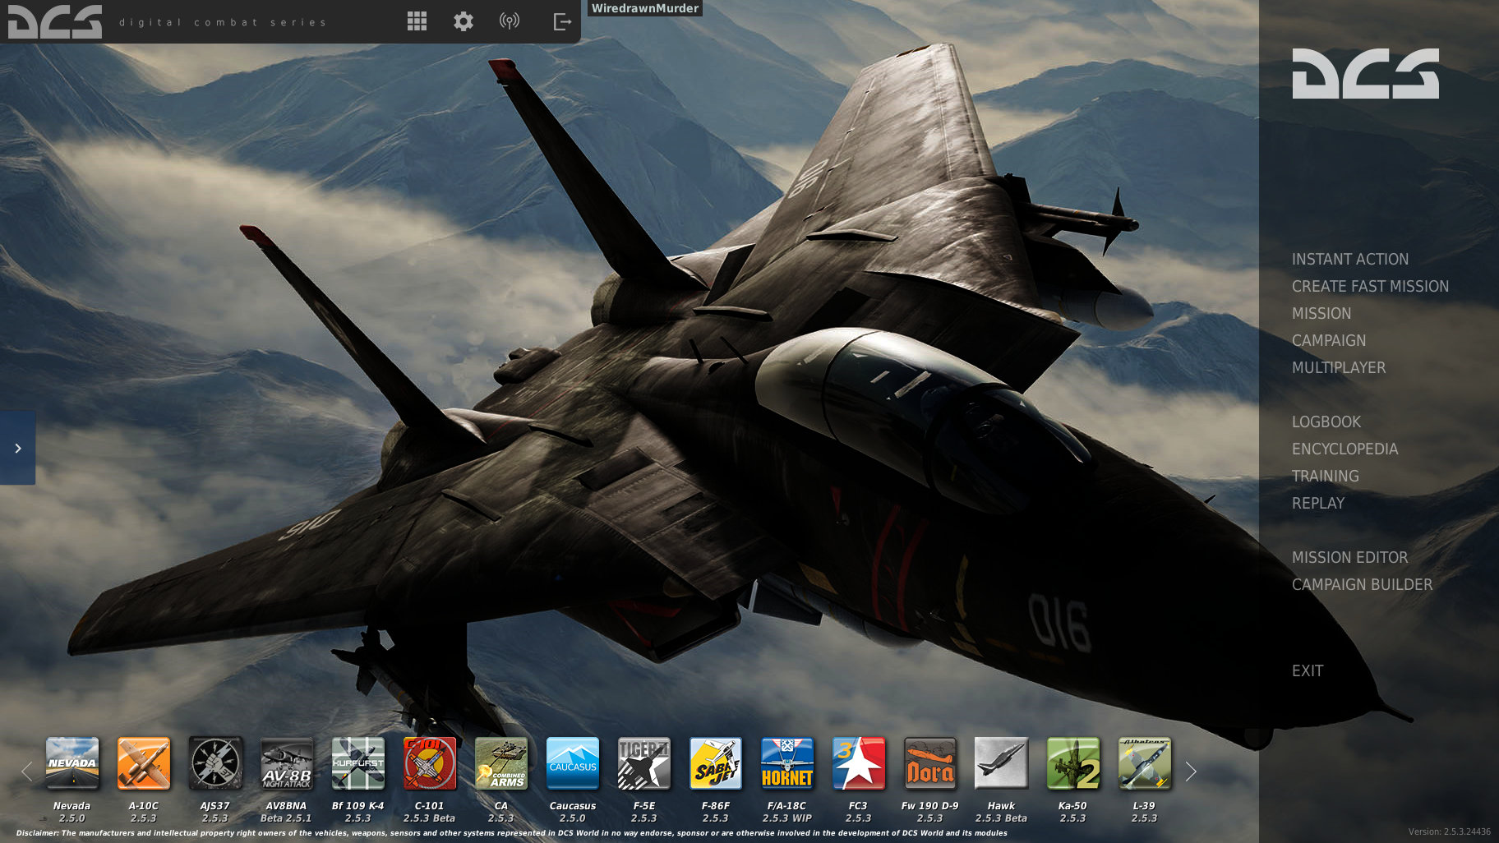Image resolution: width=1499 pixels, height=843 pixels.
Task: Click the logout icon in top bar
Action: 562,21
